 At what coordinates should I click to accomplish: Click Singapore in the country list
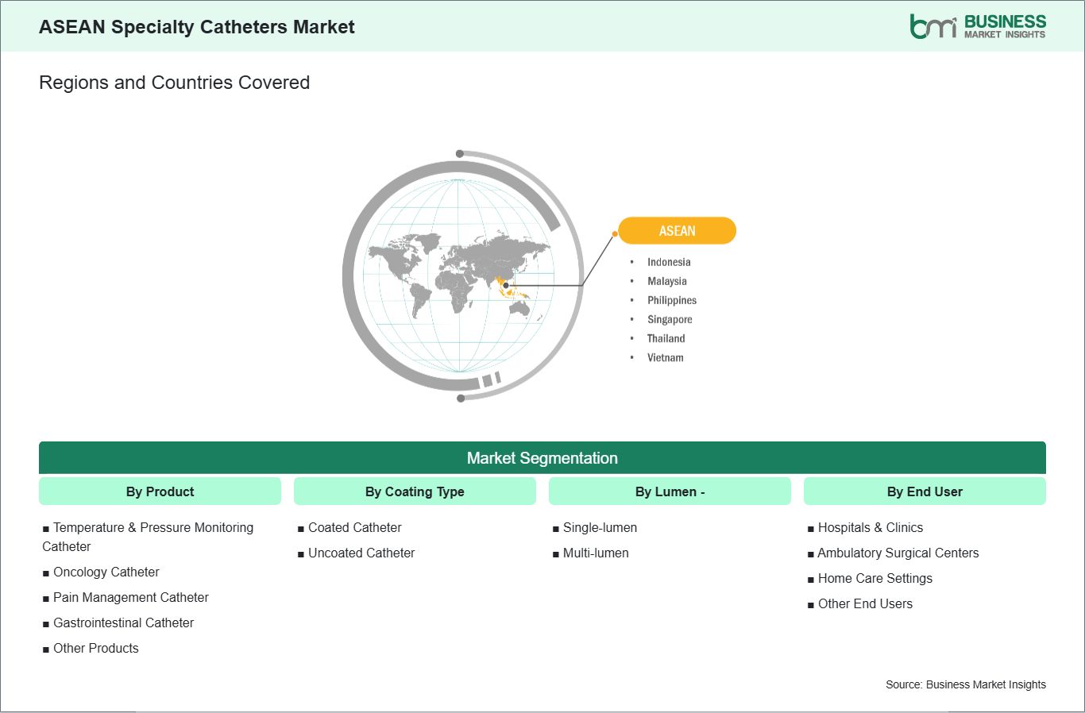(x=669, y=319)
